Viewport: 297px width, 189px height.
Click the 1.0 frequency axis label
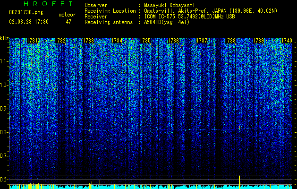point(4,85)
